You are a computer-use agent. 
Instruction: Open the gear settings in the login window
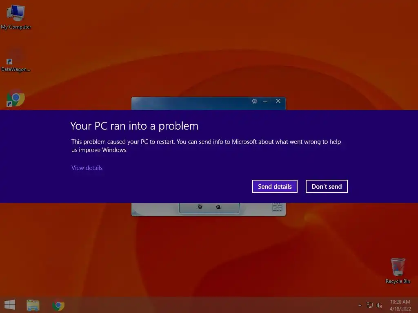pos(254,101)
